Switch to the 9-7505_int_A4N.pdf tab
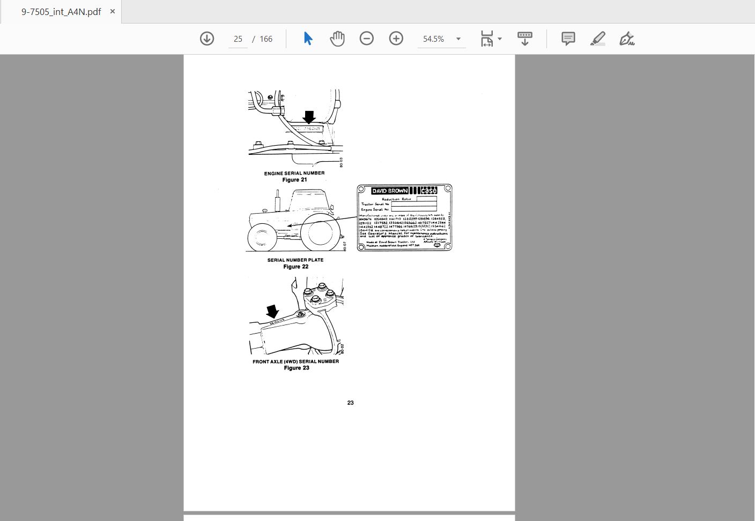Viewport: 755px width, 521px height. tap(61, 12)
